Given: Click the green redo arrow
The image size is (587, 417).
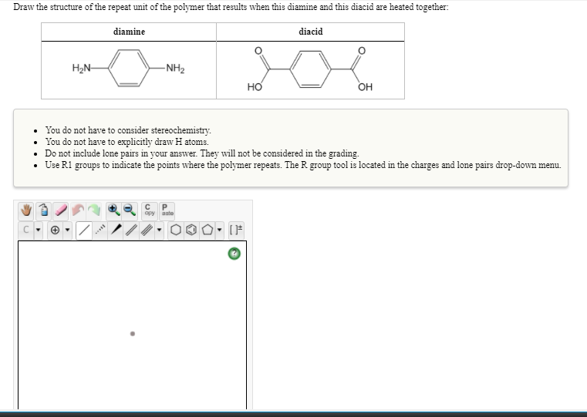Looking at the screenshot, I should pos(94,210).
